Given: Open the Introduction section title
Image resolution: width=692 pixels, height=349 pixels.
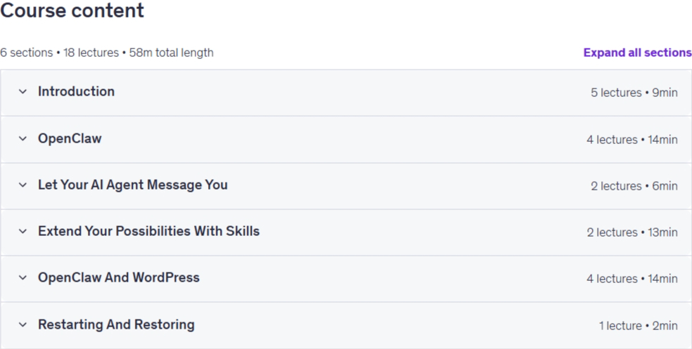Looking at the screenshot, I should tap(77, 92).
